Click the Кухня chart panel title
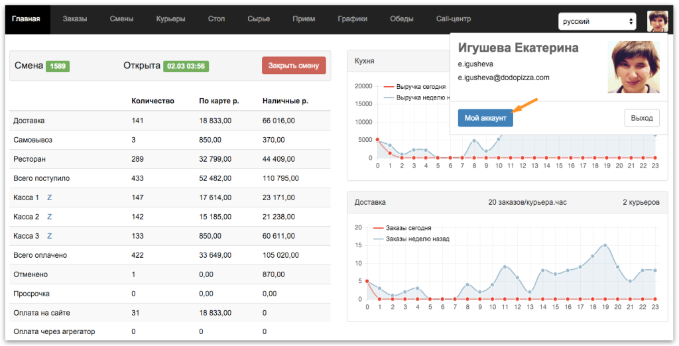 pos(365,61)
